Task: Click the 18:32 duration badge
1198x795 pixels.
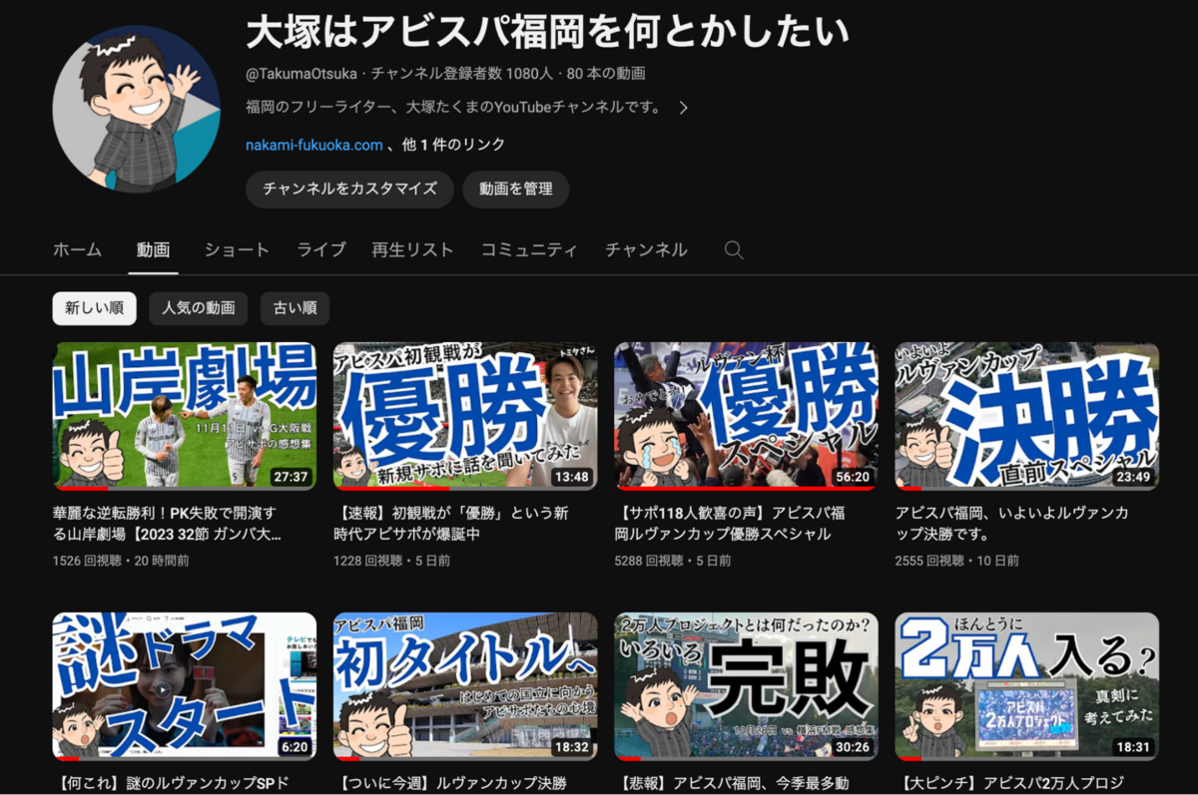Action: click(571, 747)
